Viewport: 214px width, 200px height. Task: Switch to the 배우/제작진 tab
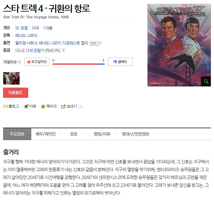click(x=46, y=134)
